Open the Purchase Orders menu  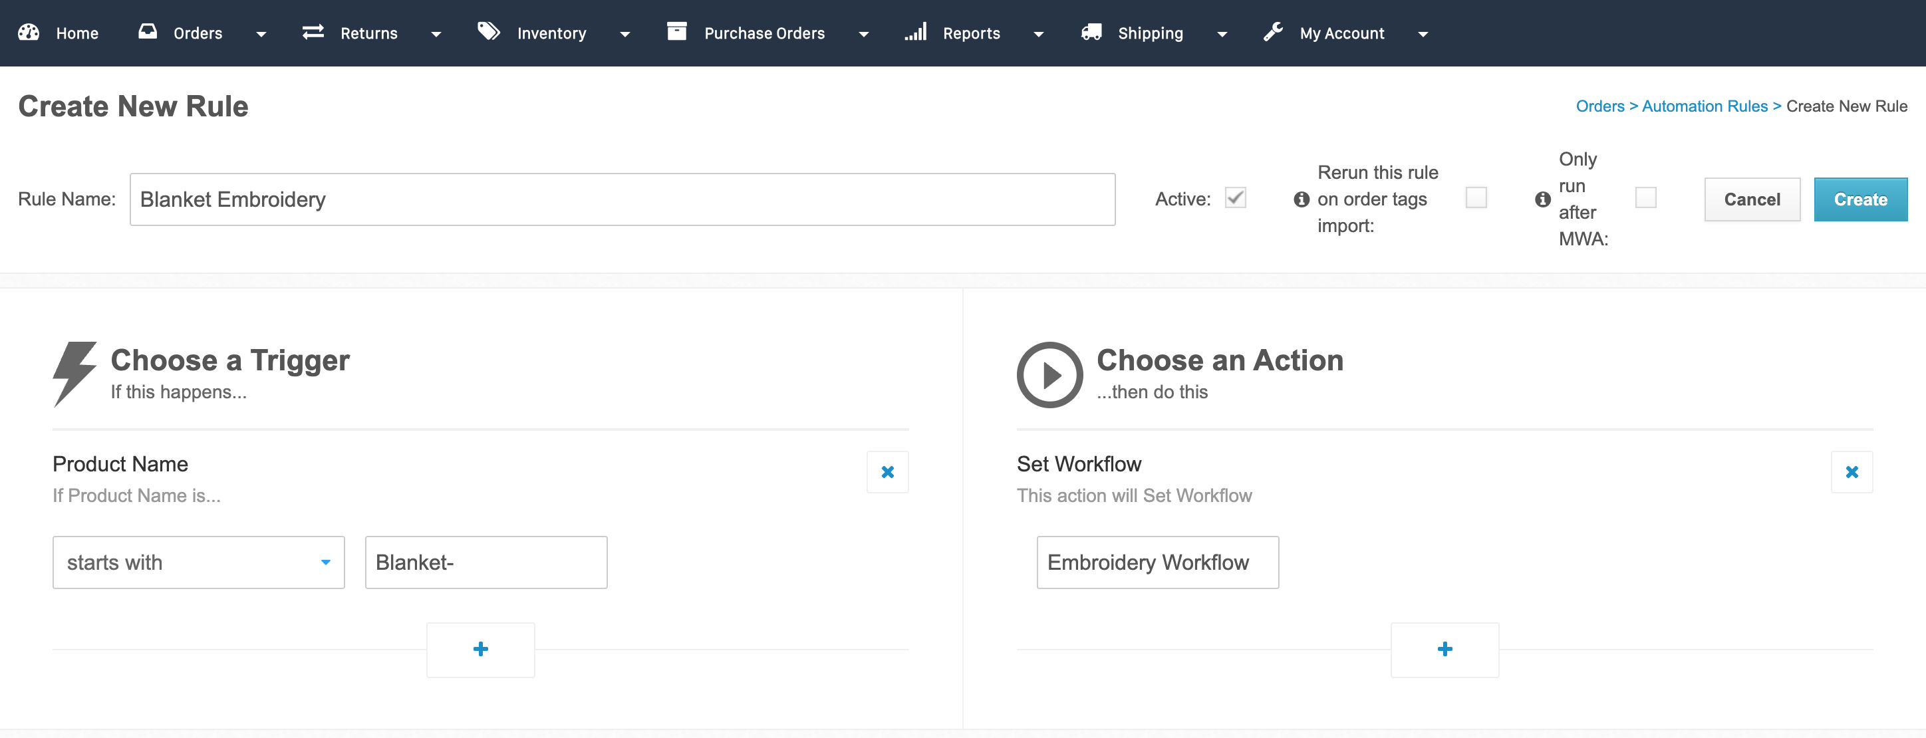point(764,34)
